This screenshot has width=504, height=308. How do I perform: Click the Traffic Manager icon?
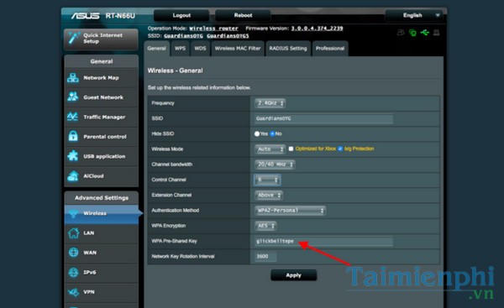tap(72, 117)
